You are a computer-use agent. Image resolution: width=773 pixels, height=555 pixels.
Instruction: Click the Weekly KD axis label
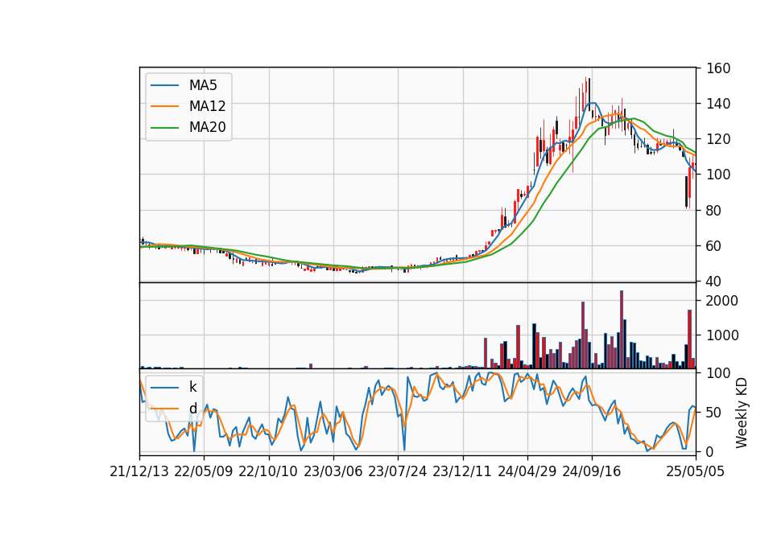click(x=741, y=413)
